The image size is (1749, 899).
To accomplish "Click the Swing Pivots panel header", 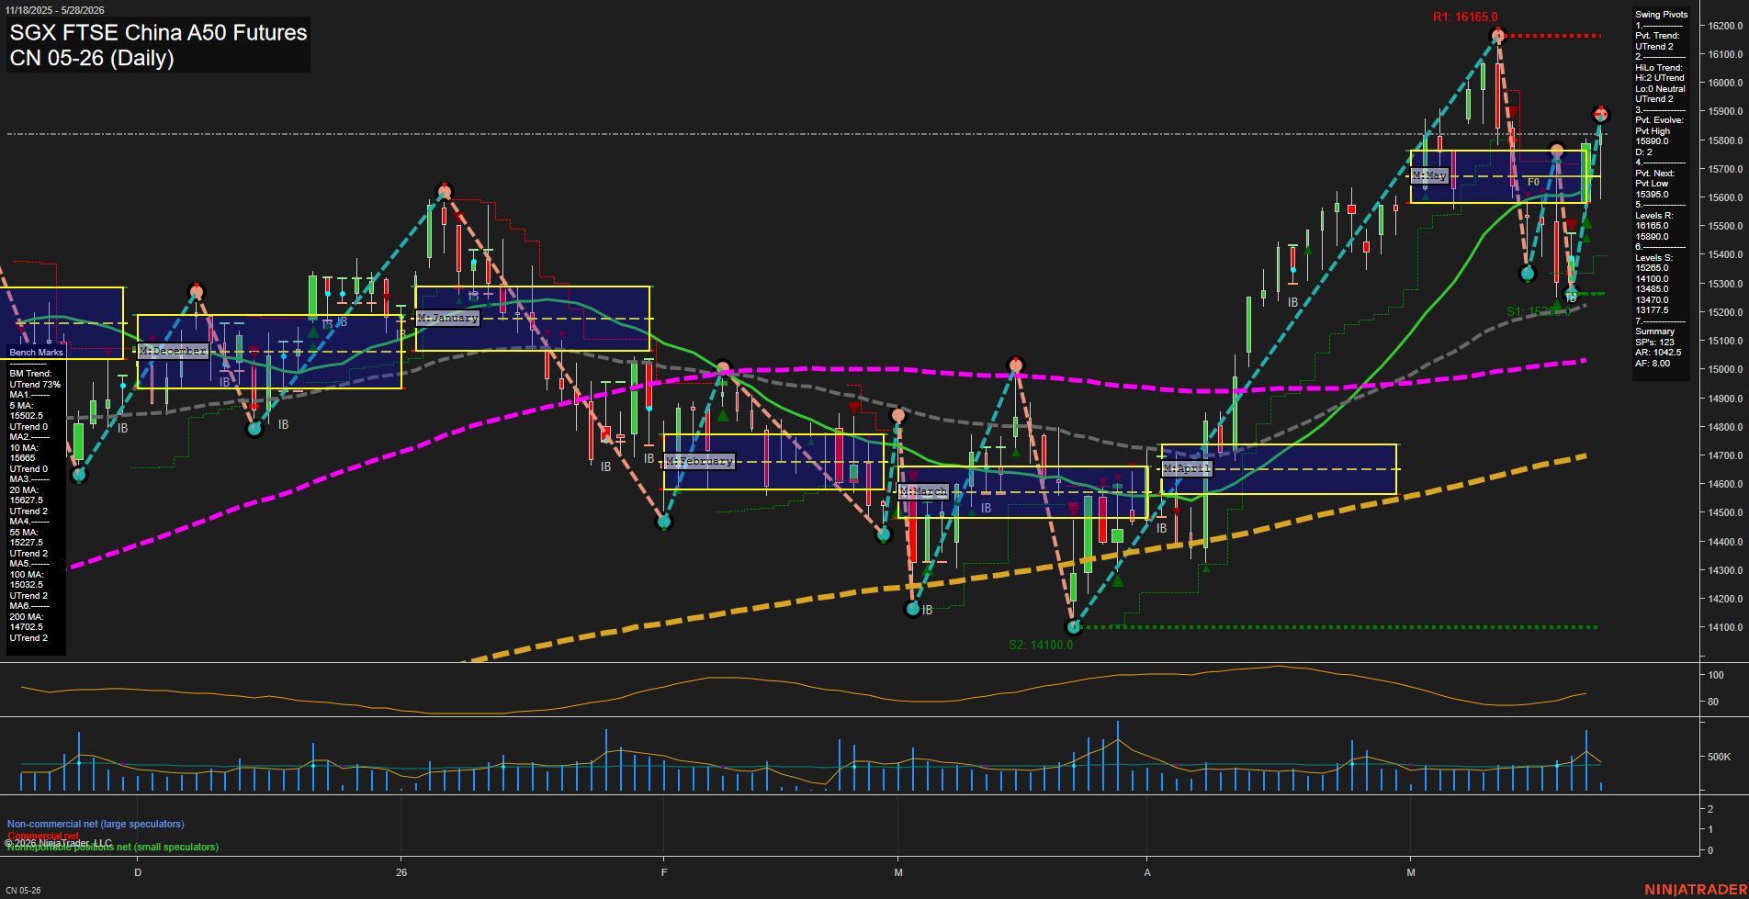I will 1661,14.
